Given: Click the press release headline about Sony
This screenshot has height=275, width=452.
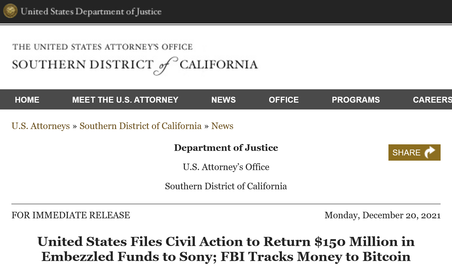Looking at the screenshot, I should [x=226, y=249].
